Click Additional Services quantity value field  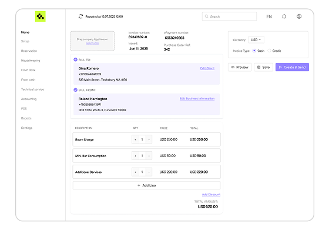pyautogui.click(x=142, y=172)
